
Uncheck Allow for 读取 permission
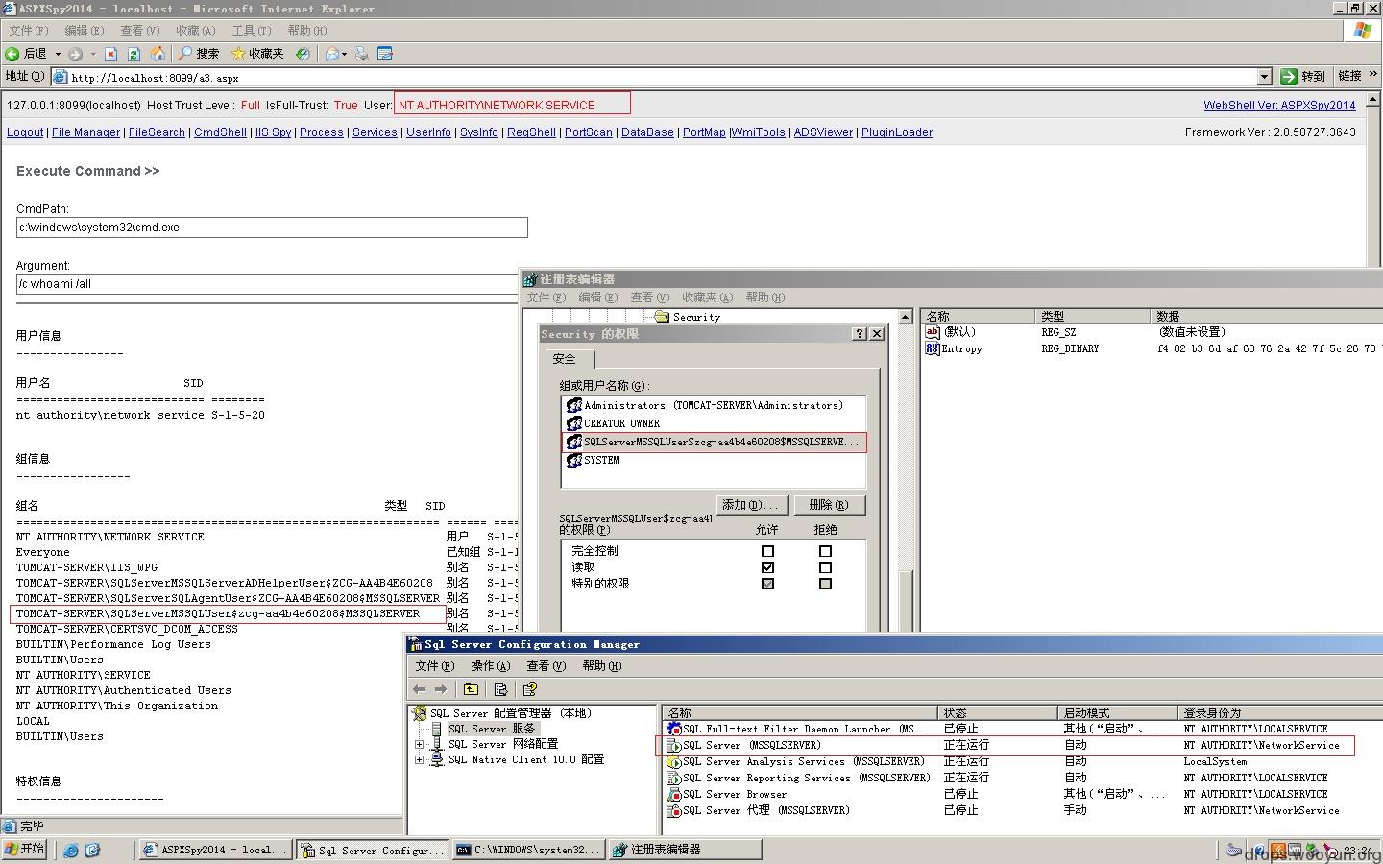click(767, 567)
